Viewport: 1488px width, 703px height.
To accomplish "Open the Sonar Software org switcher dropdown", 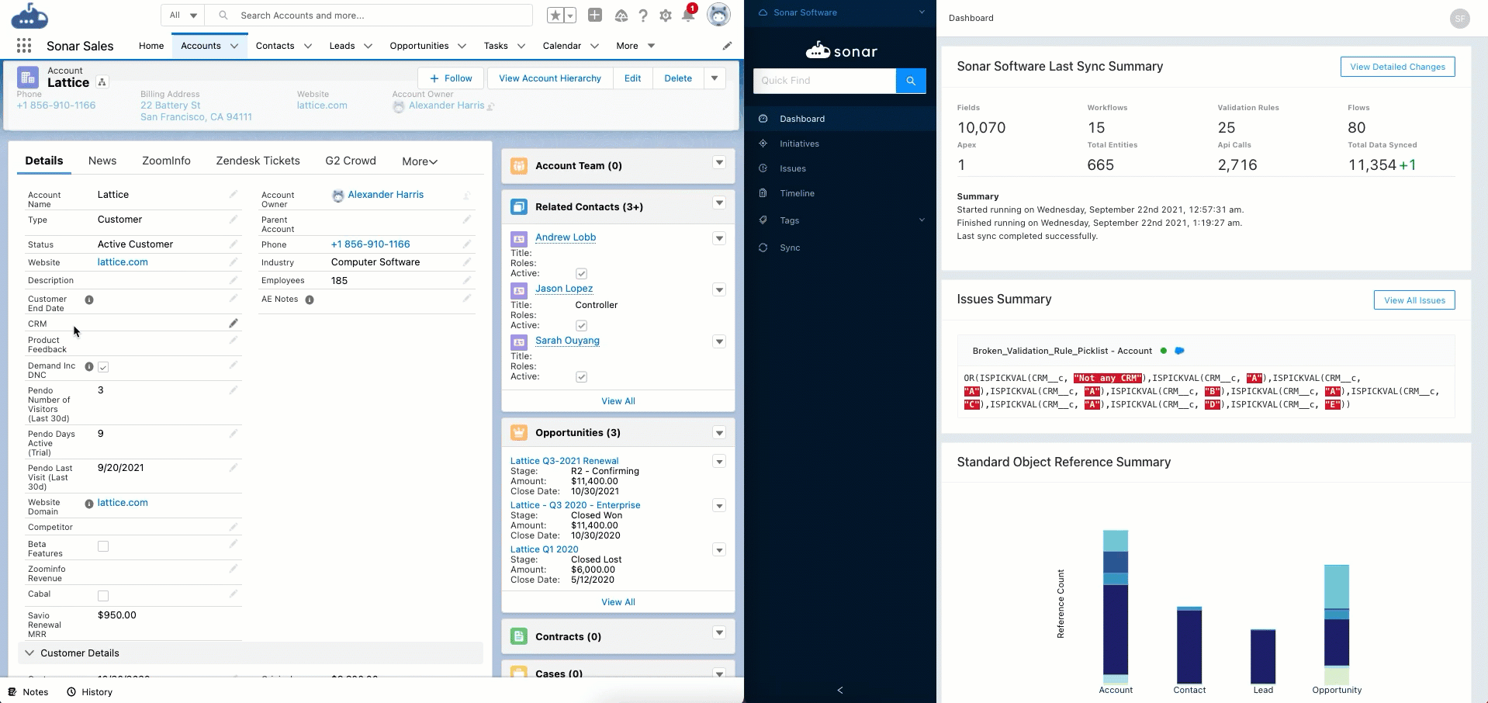I will click(x=922, y=12).
